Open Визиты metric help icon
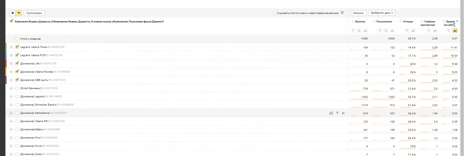 [x=353, y=21]
